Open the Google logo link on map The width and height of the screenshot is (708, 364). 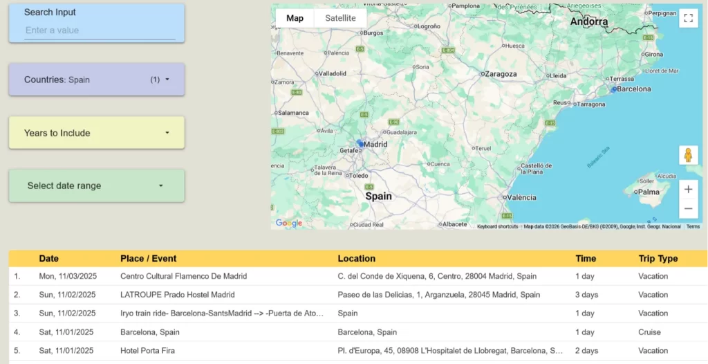point(288,223)
